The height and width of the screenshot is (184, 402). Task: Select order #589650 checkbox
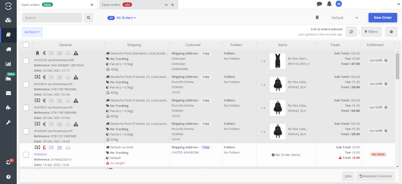pos(26,155)
